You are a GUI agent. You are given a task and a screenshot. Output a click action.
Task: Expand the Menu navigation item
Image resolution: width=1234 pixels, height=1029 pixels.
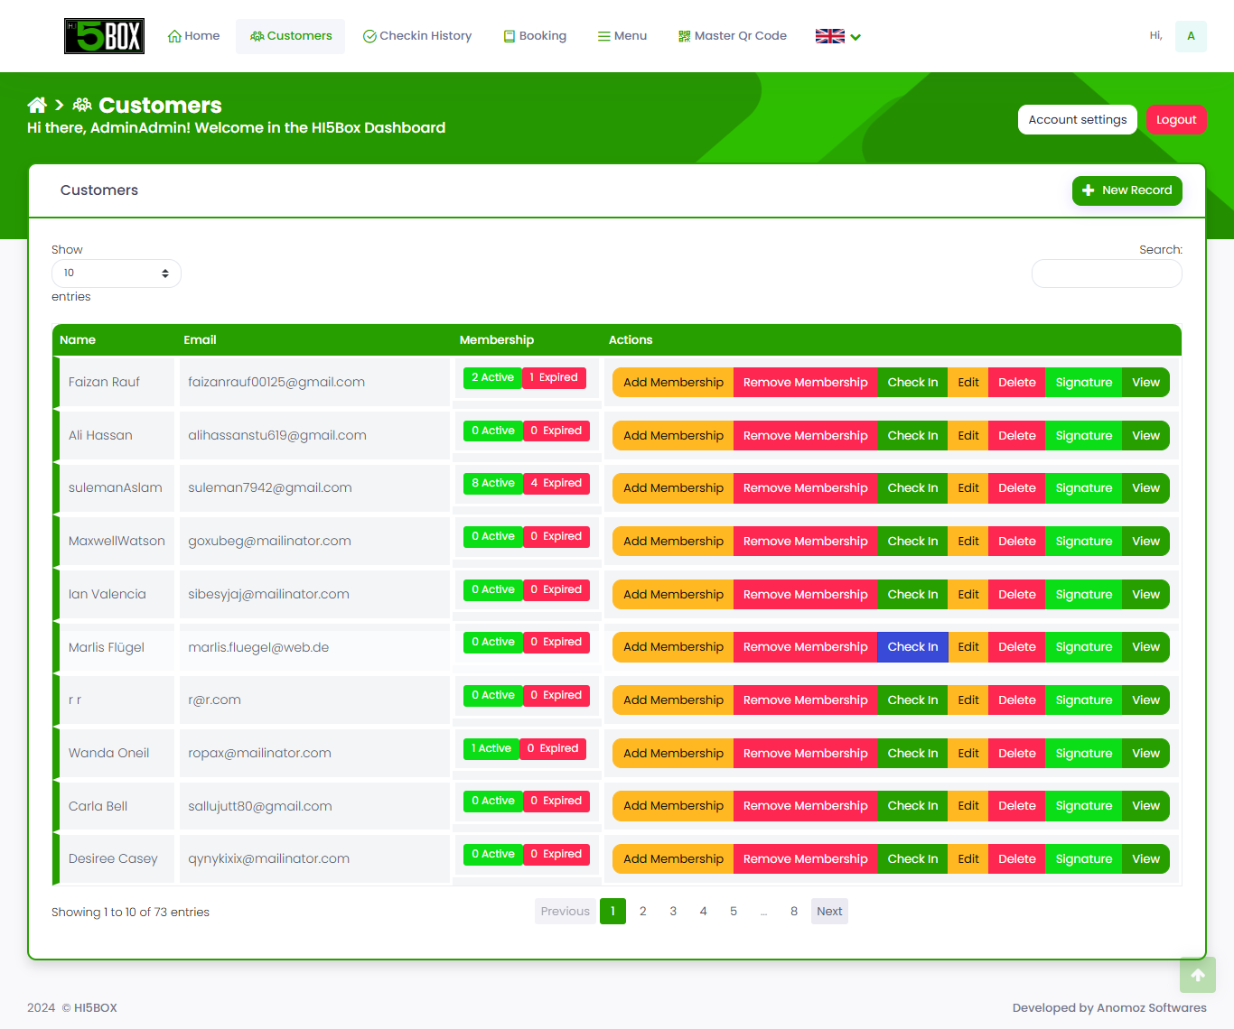pyautogui.click(x=622, y=36)
